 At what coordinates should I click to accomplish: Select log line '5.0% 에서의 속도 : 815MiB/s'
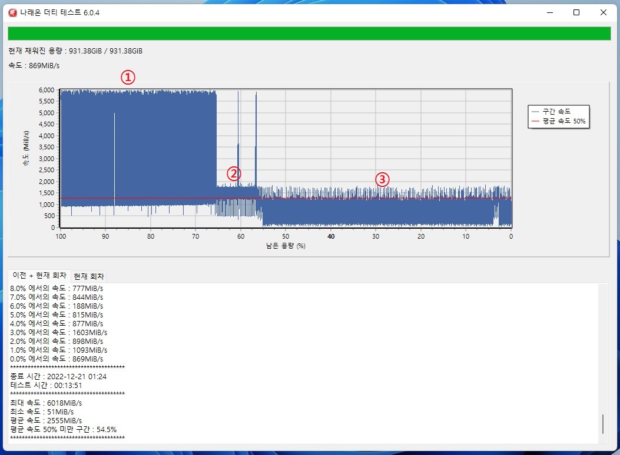click(x=57, y=315)
